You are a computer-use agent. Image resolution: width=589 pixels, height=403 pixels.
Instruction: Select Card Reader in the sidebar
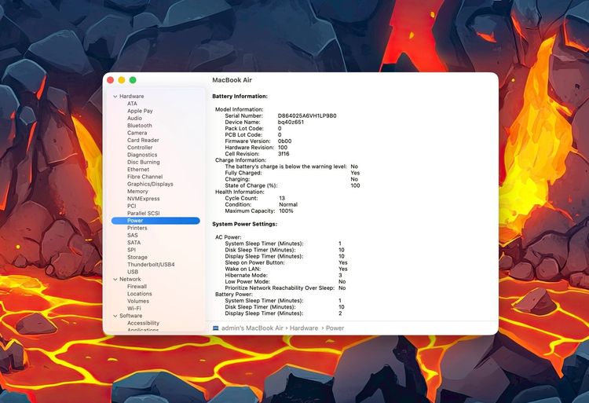[x=143, y=140]
